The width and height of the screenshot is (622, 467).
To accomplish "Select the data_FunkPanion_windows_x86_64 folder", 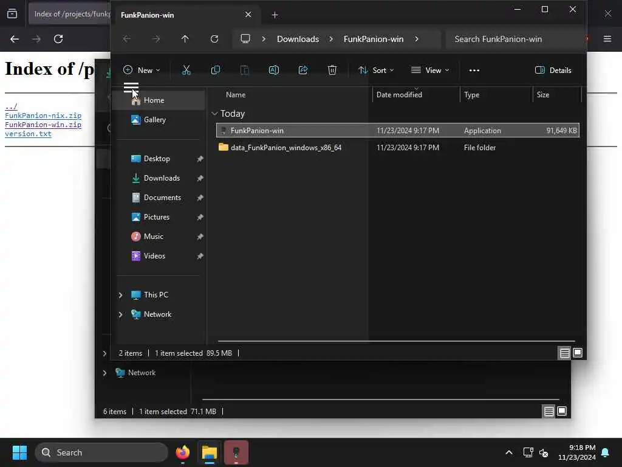I will coord(398,148).
